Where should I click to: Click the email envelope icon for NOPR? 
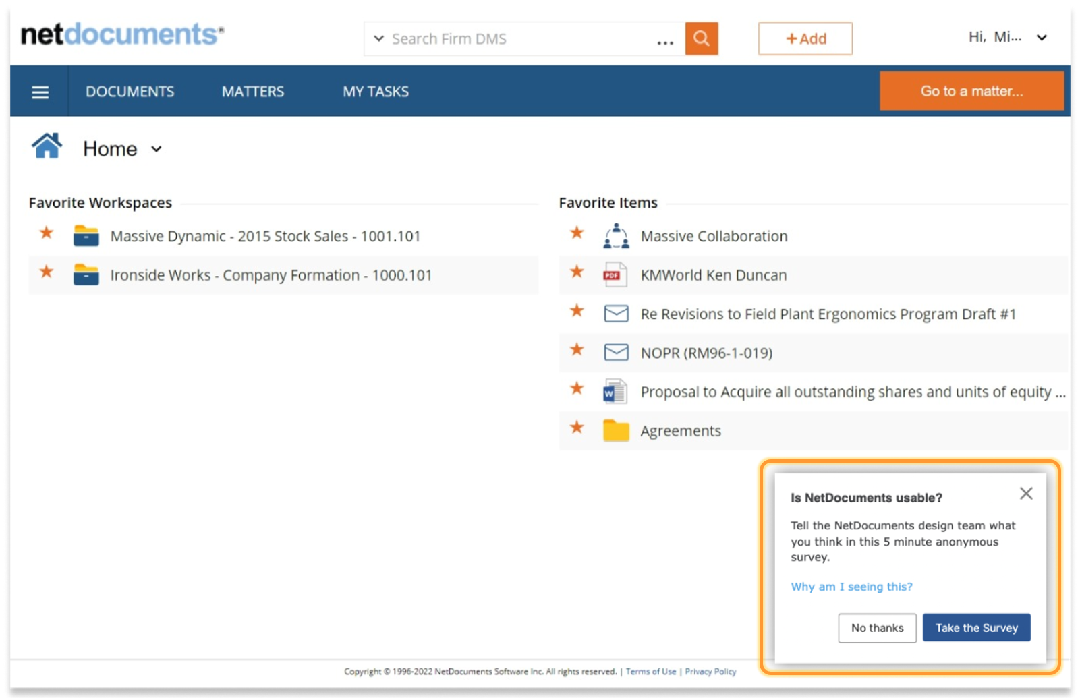tap(616, 353)
